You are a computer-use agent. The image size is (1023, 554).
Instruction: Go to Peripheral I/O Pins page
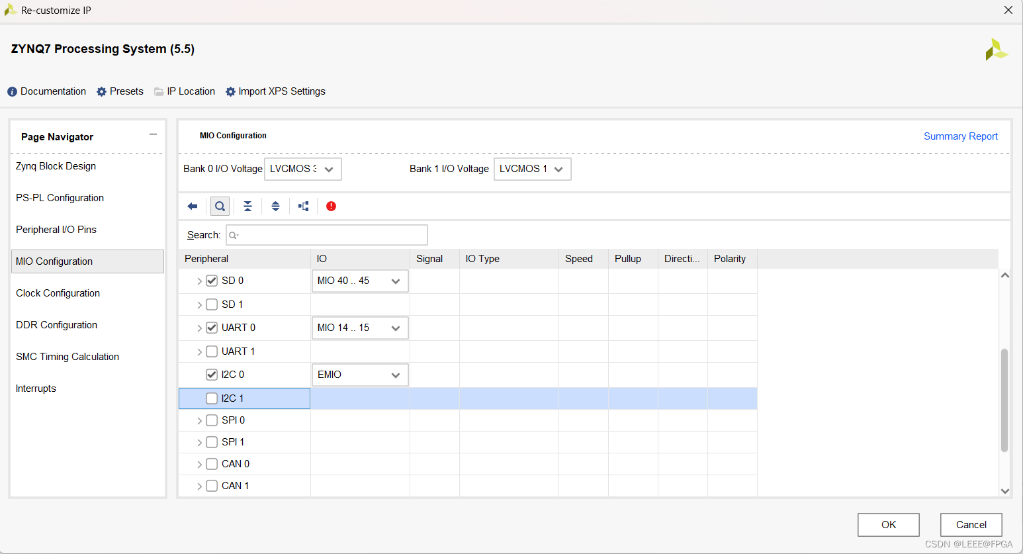[56, 230]
